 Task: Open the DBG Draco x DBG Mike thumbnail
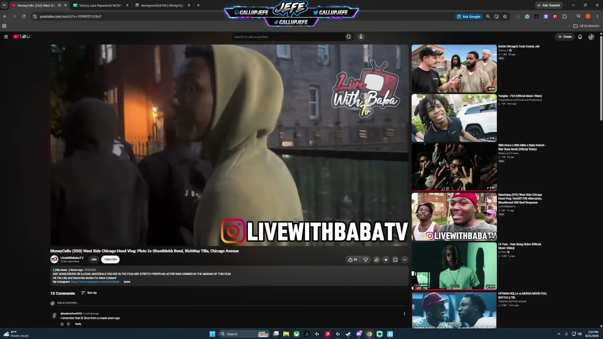tap(454, 167)
